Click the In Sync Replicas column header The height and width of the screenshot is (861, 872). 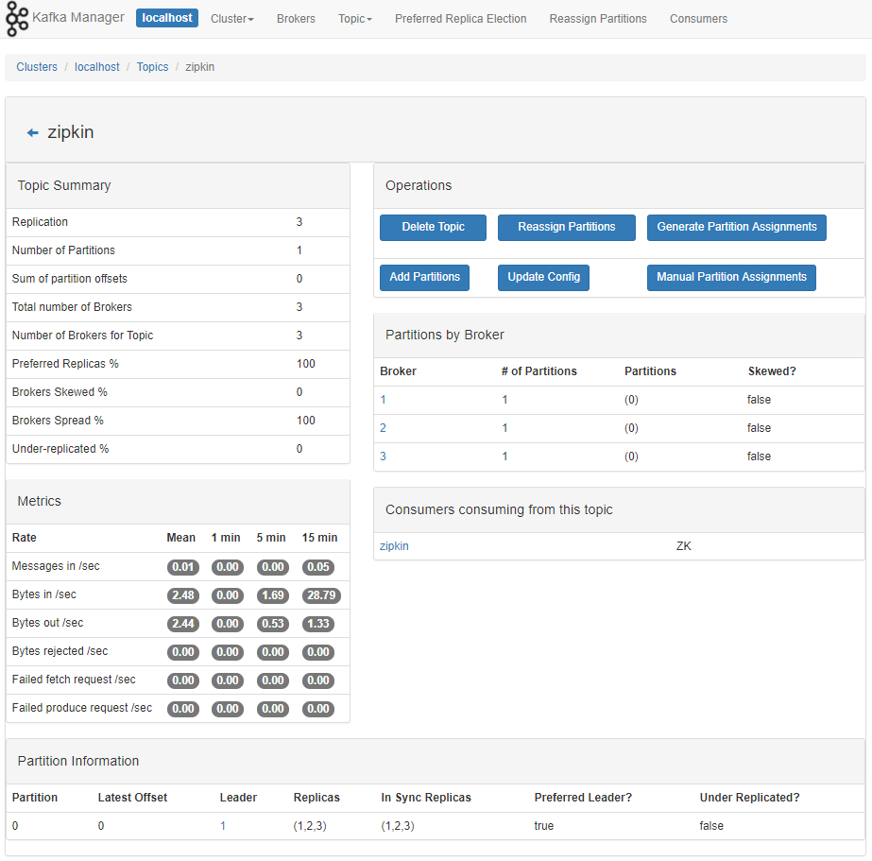(x=426, y=798)
